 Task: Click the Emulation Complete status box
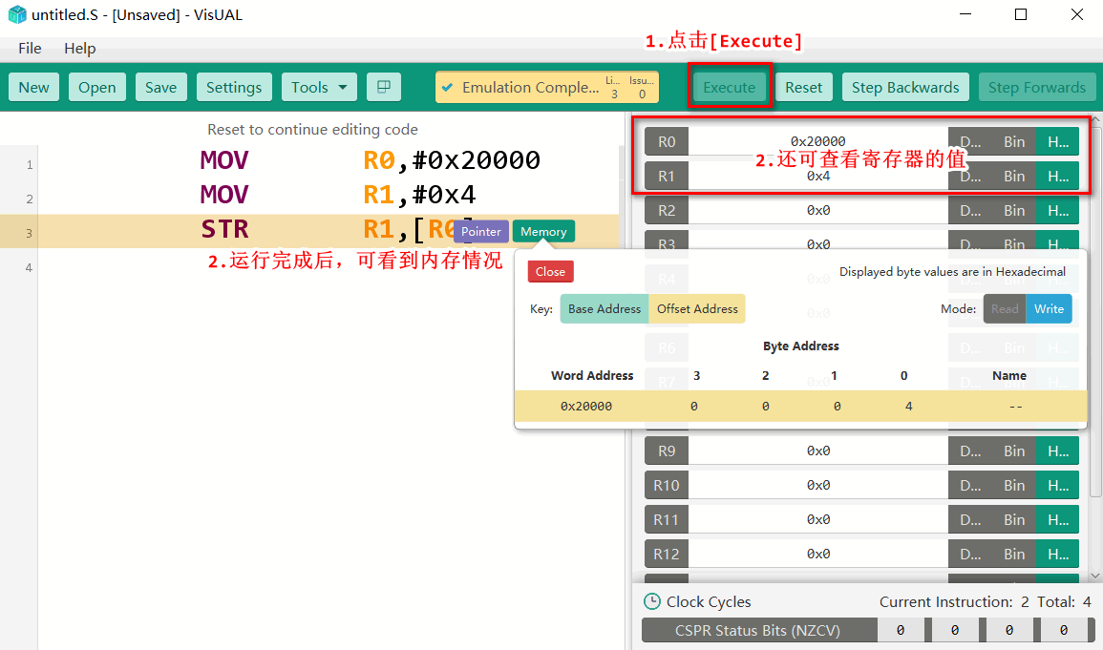click(546, 87)
